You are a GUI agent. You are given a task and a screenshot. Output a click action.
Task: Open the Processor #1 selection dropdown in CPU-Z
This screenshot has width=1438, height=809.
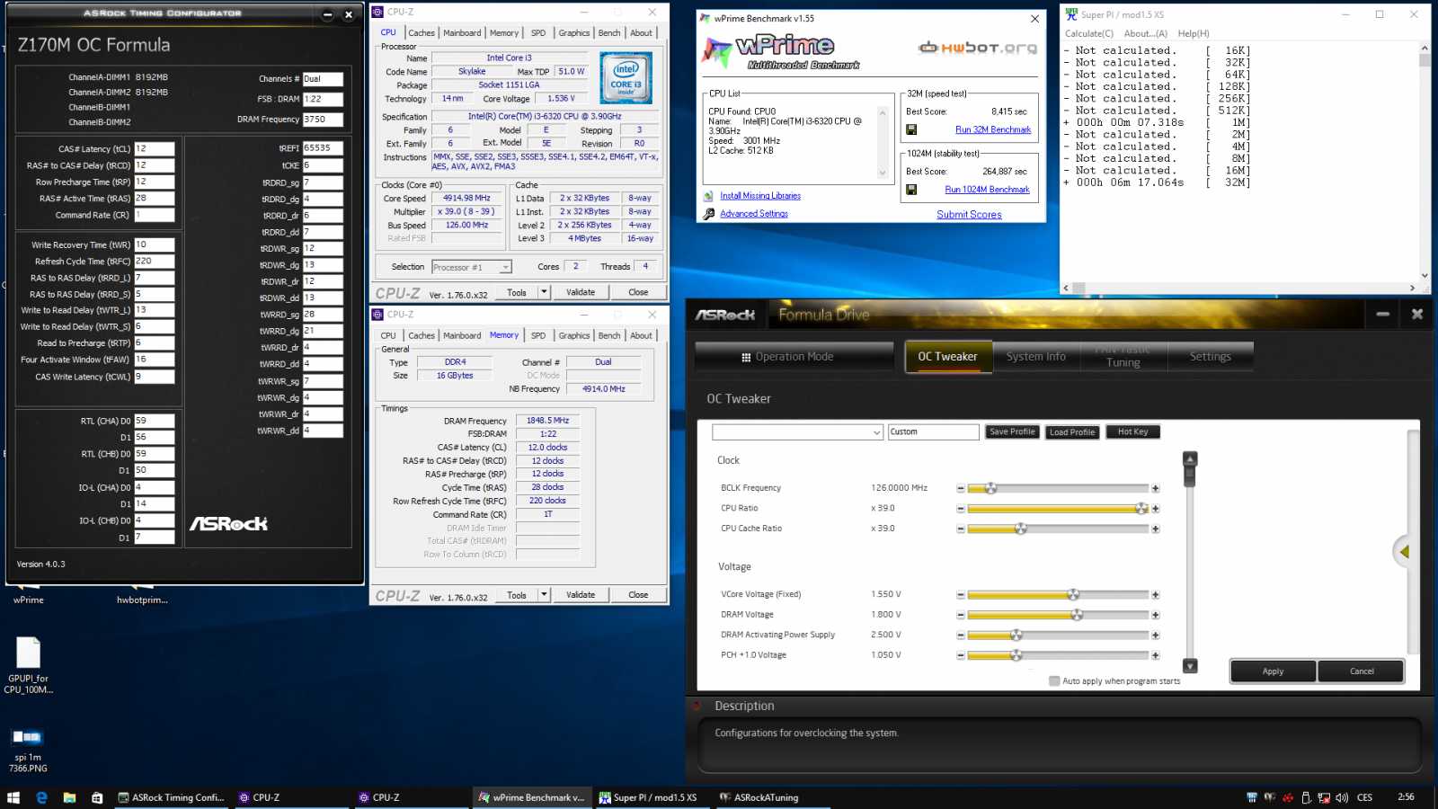(x=472, y=267)
